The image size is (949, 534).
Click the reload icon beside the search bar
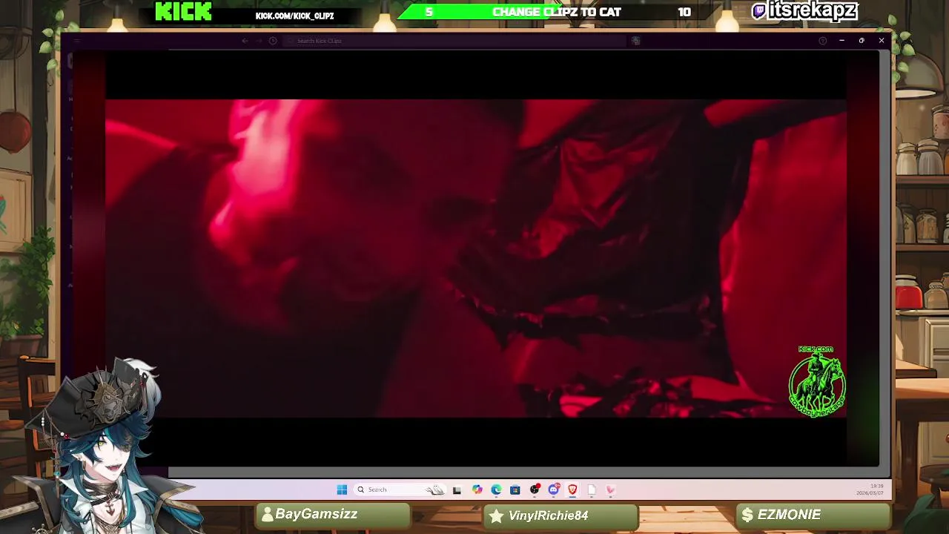point(273,41)
